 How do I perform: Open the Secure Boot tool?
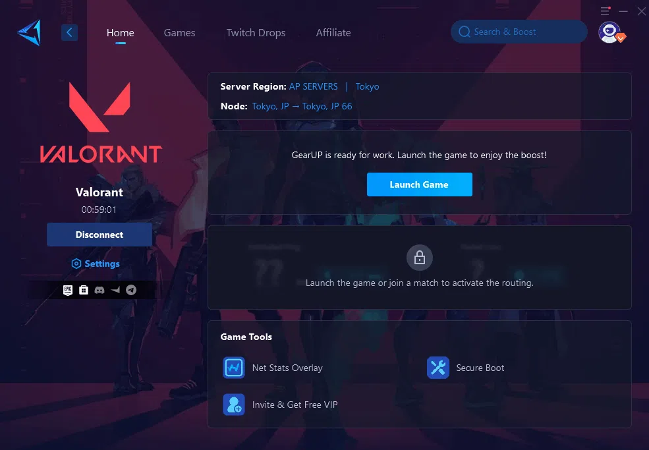[x=466, y=368]
